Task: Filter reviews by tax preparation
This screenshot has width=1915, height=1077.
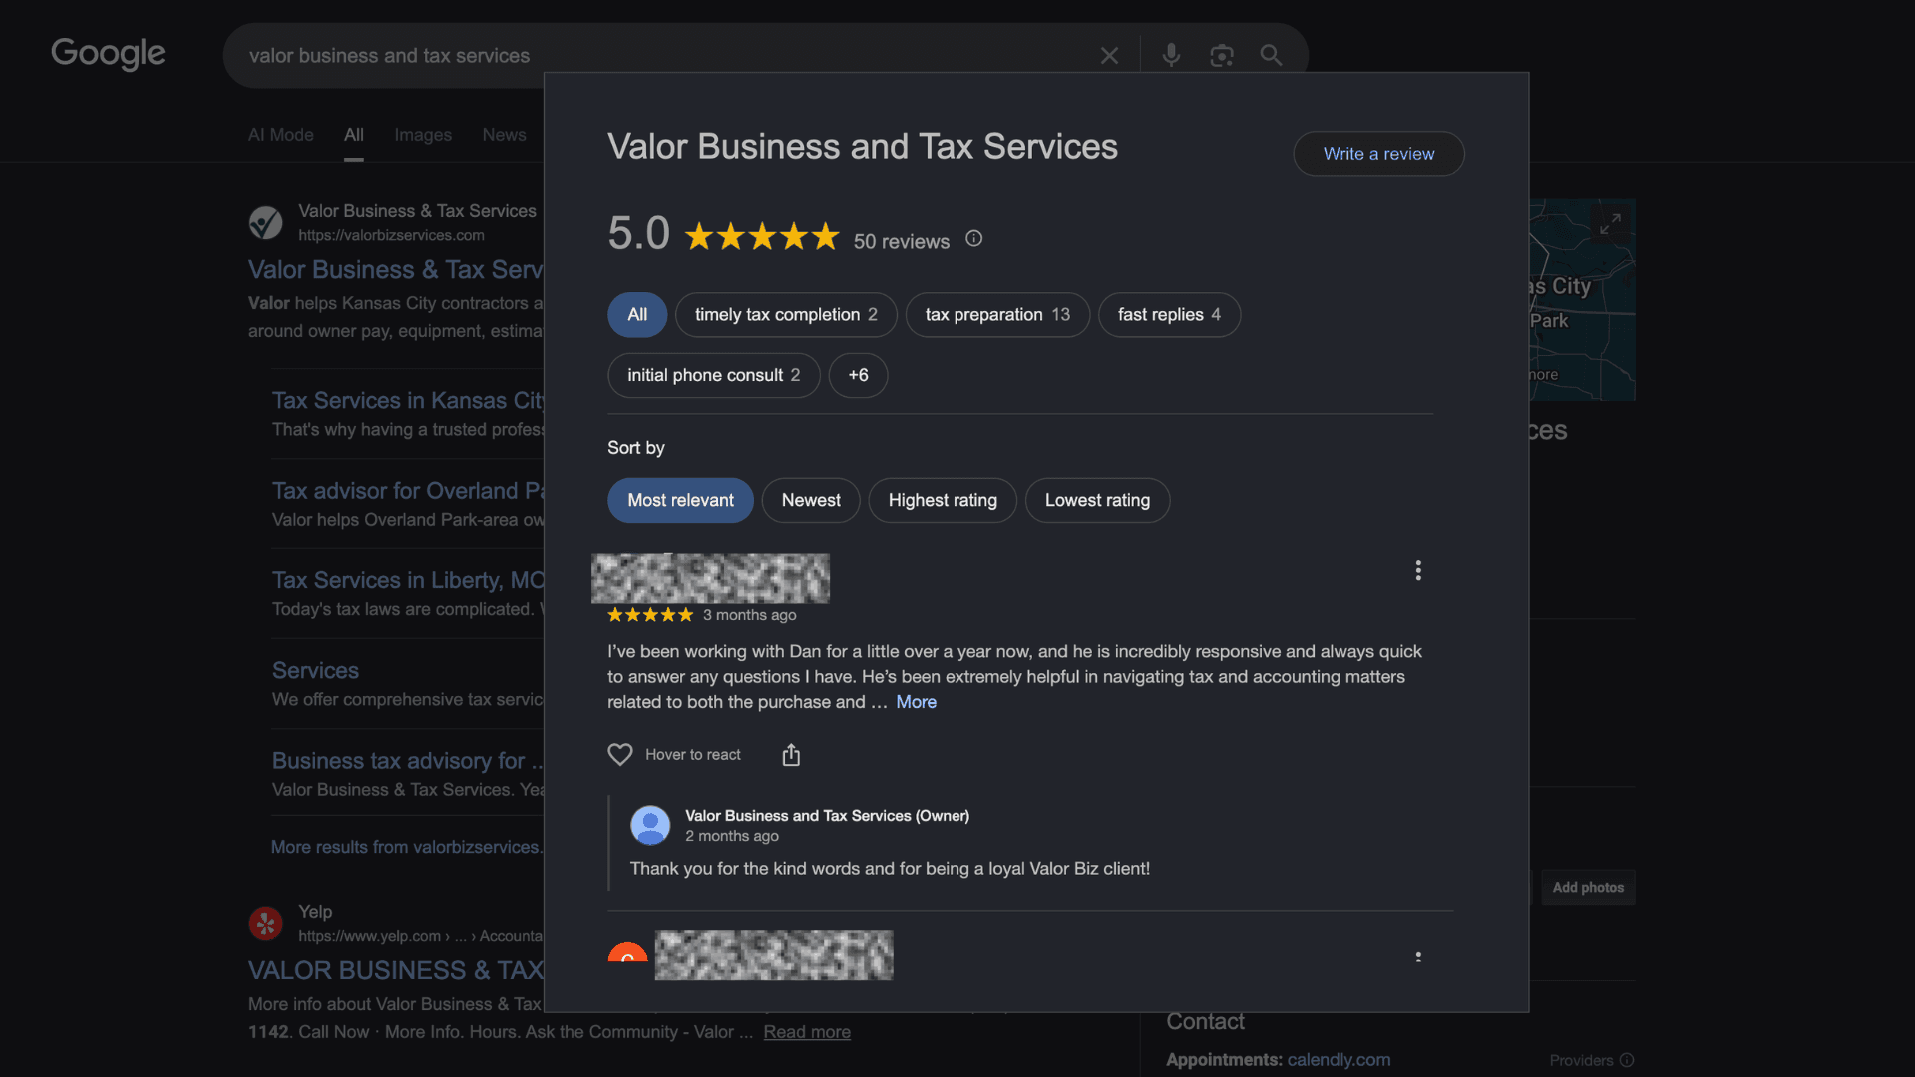Action: click(997, 315)
